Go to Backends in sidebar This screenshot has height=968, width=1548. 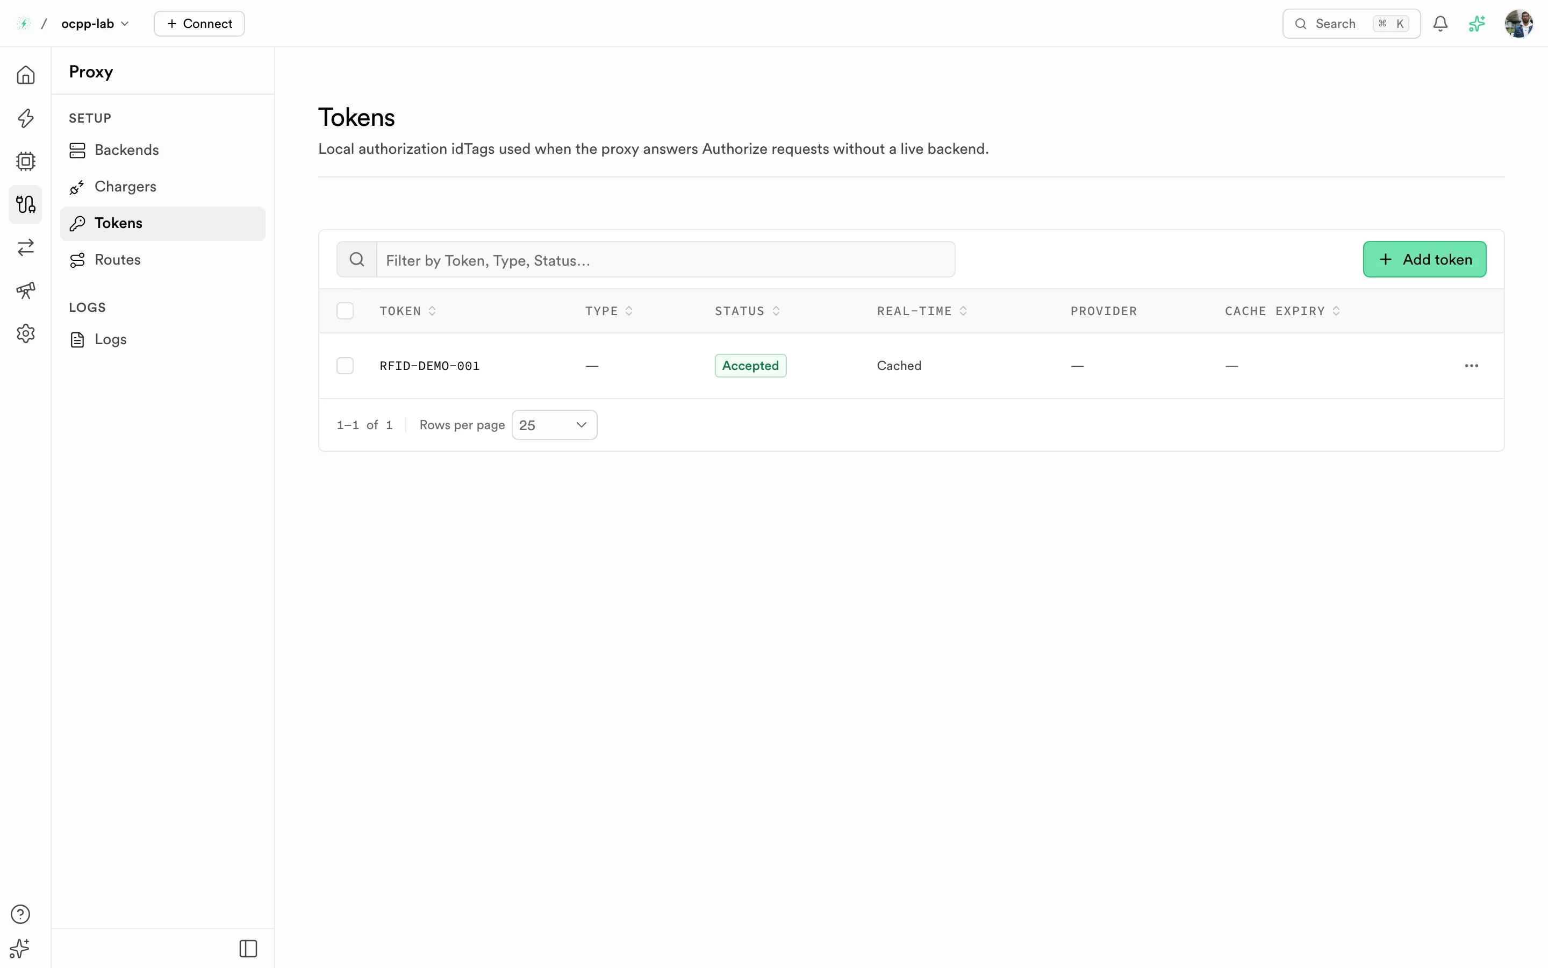coord(162,150)
